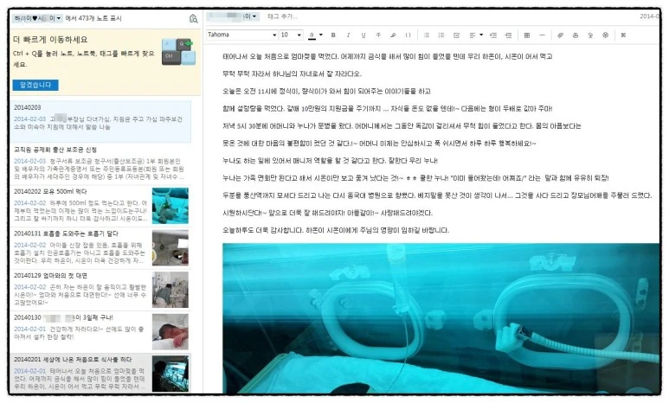Increase the paragraph indent

tap(508, 35)
